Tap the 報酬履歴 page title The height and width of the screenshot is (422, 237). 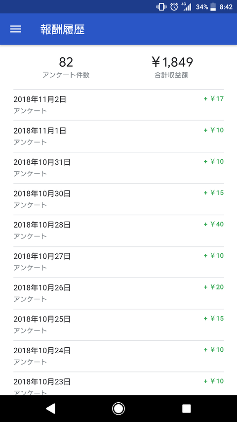tap(63, 29)
